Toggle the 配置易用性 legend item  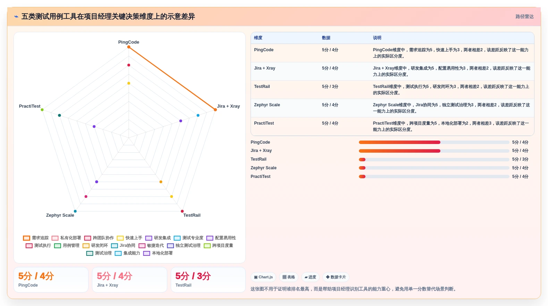[221, 238]
